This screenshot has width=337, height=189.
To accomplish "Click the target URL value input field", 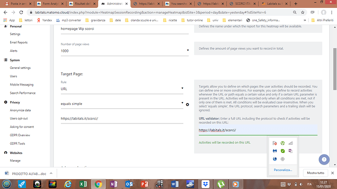I will coord(122,119).
